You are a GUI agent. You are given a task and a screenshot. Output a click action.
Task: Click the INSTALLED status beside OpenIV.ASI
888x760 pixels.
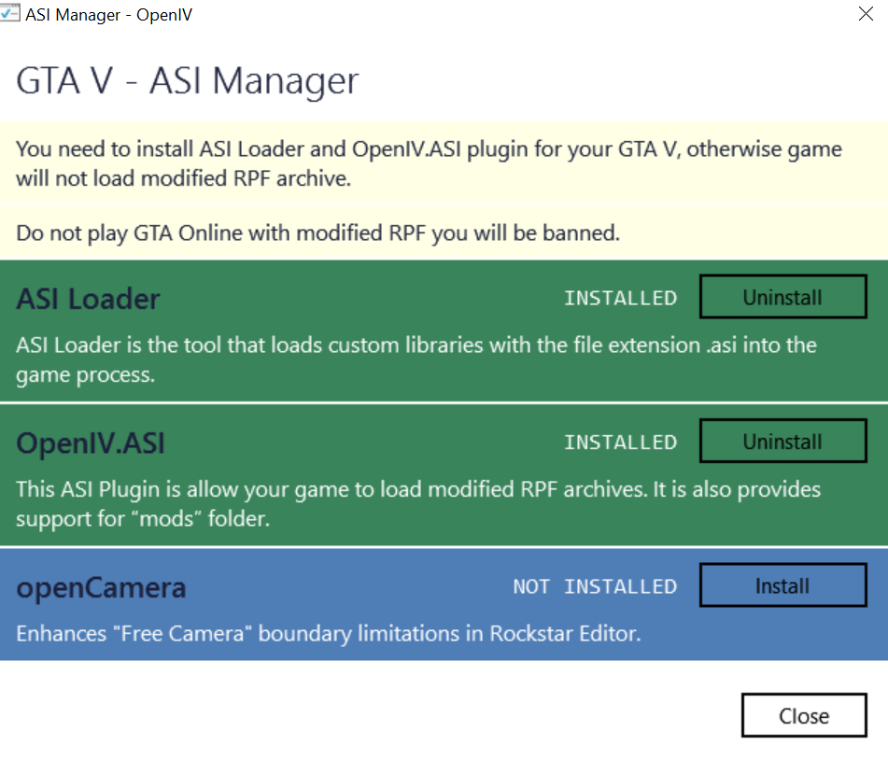620,443
